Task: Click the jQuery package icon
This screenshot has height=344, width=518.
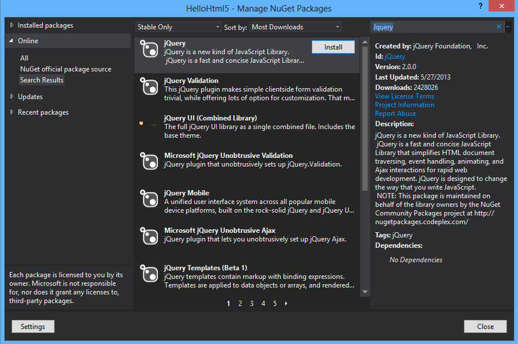Action: [149, 50]
